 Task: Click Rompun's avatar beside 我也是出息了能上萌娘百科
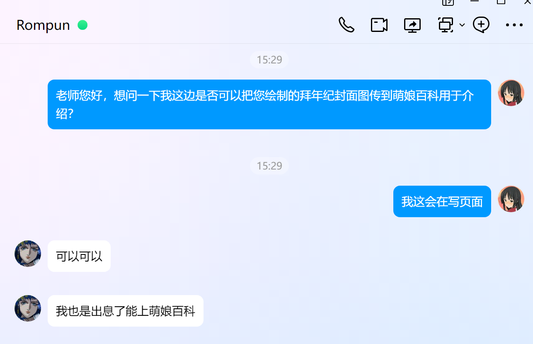click(x=28, y=308)
